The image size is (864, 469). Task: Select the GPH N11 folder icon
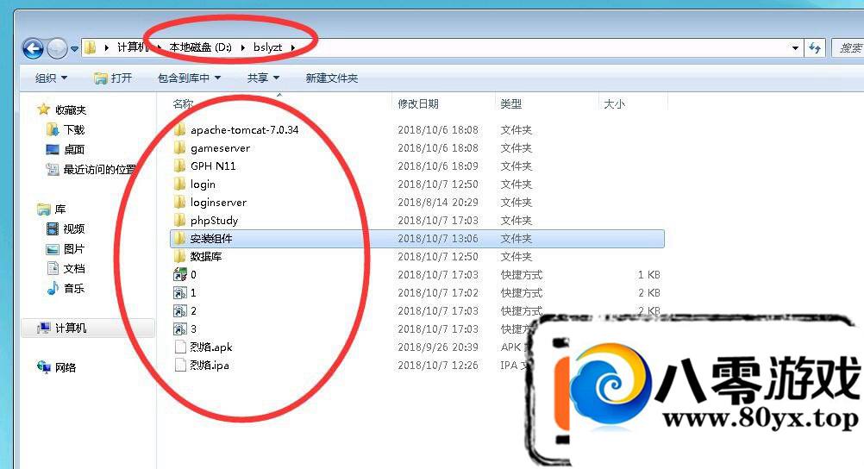[179, 166]
